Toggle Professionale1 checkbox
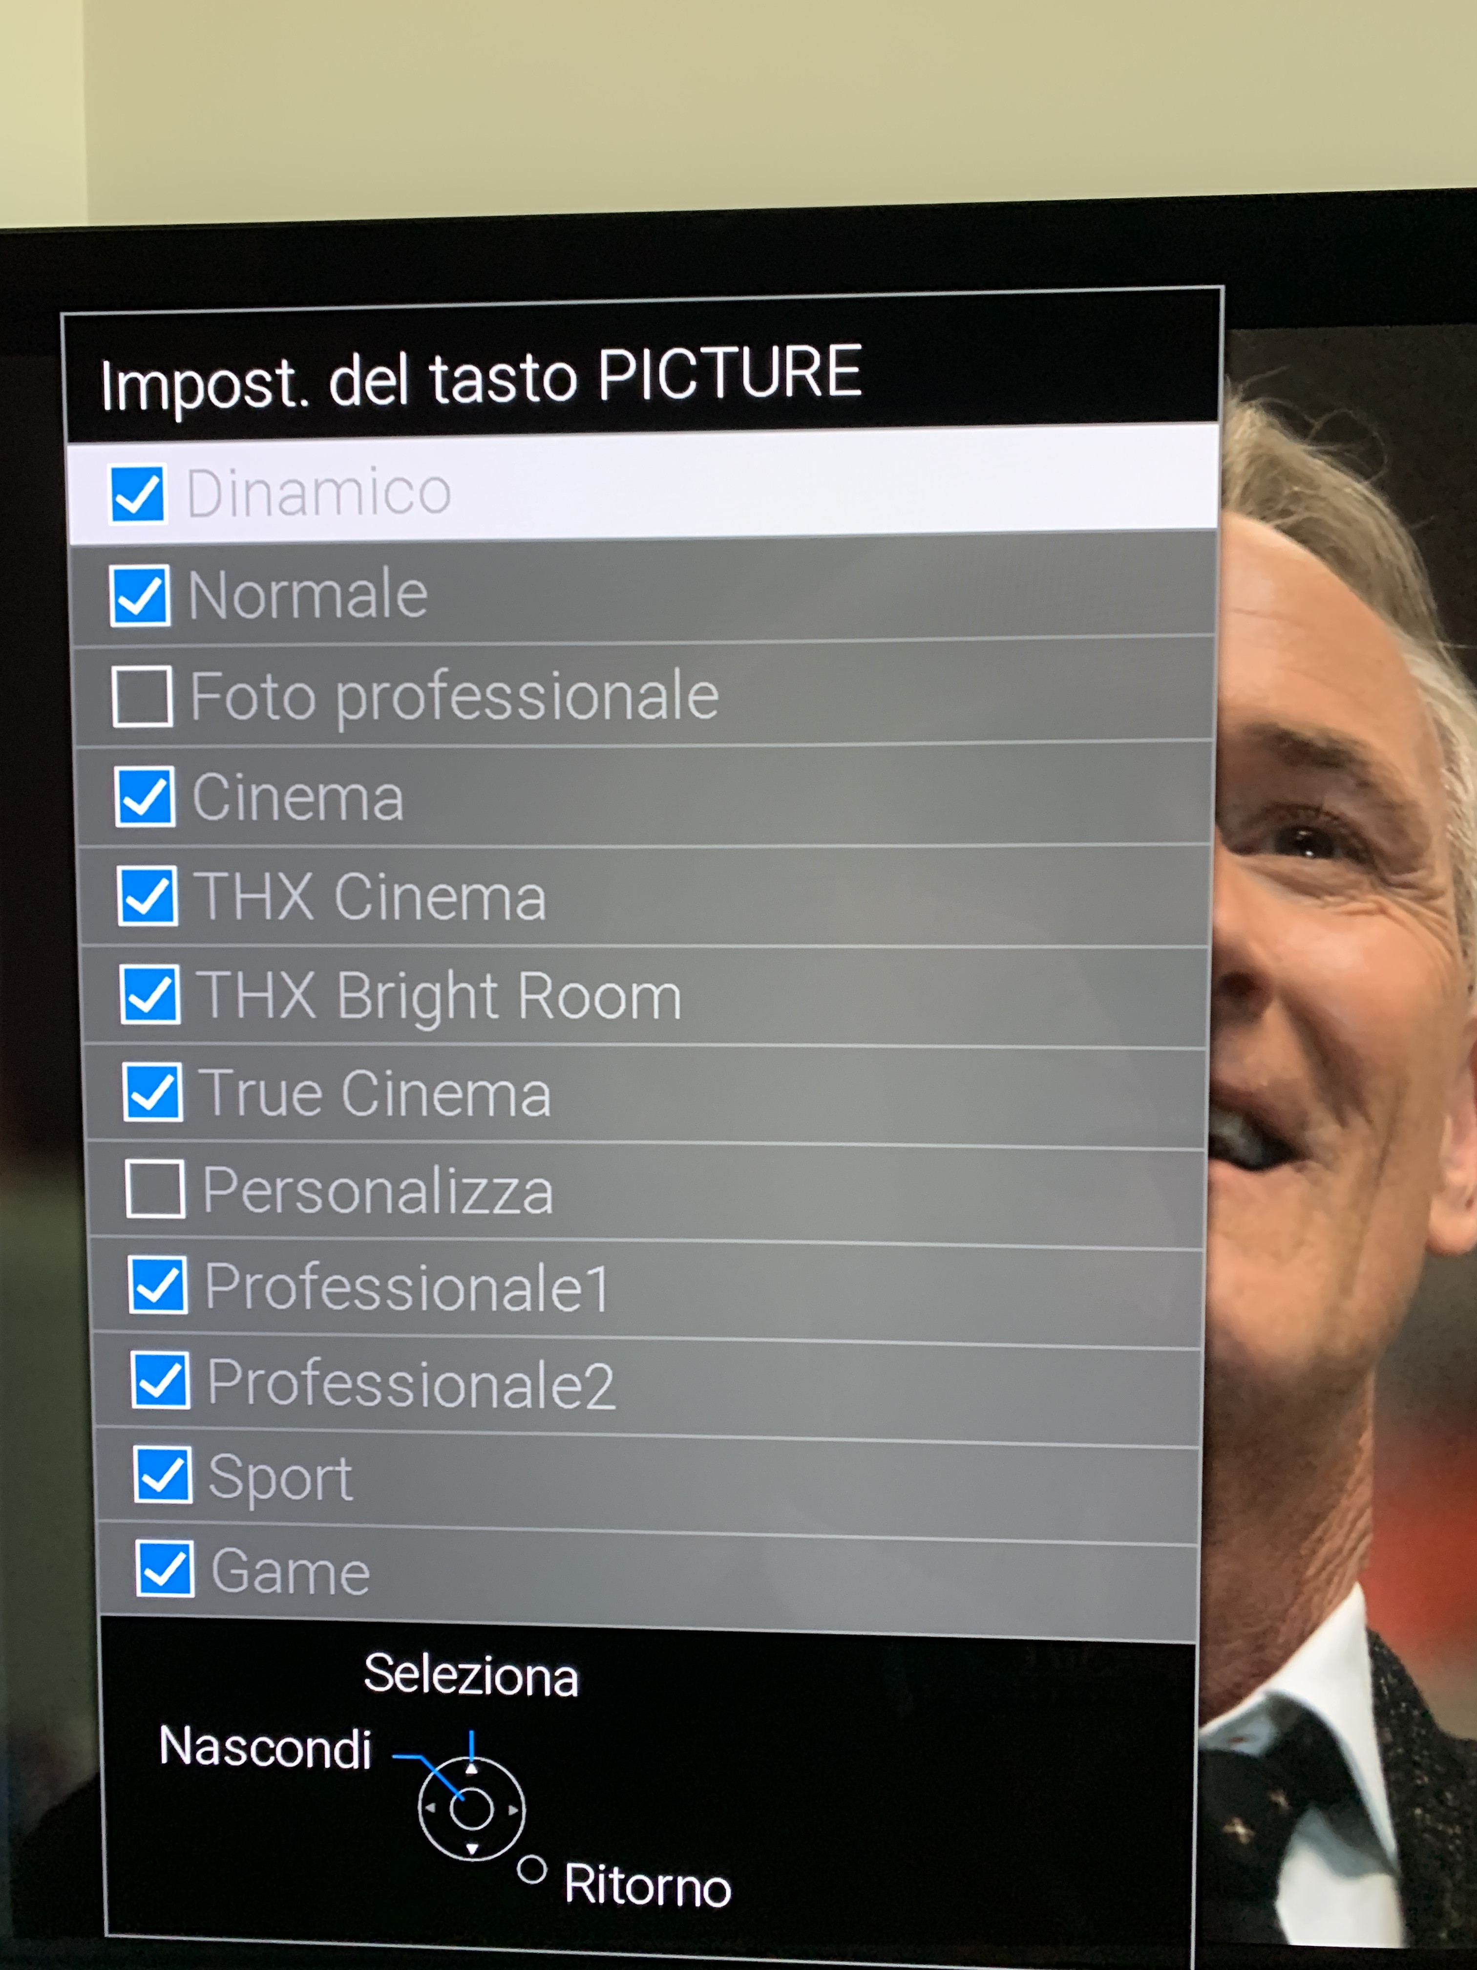 point(158,1285)
